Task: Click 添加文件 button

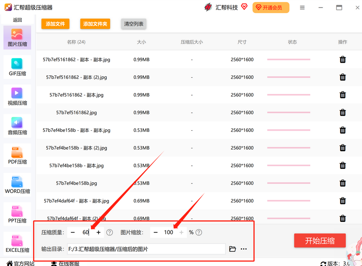Action: (55, 24)
